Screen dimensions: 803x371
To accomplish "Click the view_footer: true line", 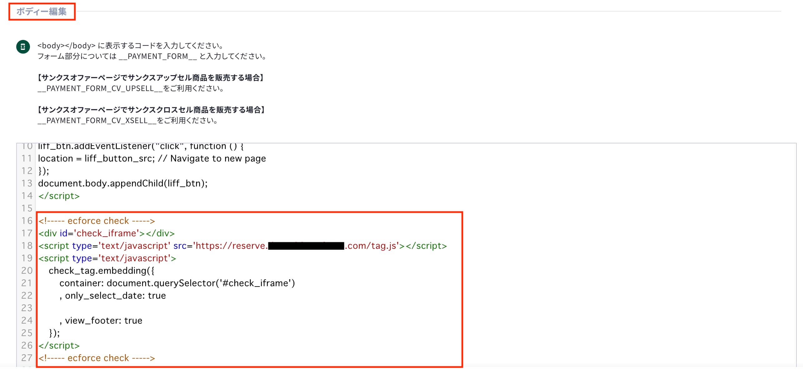I will click(101, 320).
